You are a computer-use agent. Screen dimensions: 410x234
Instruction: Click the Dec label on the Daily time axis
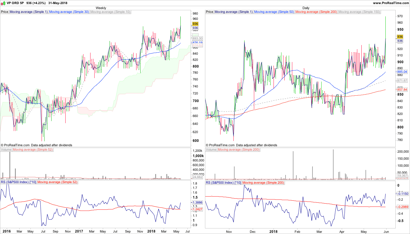pyautogui.click(x=253, y=231)
